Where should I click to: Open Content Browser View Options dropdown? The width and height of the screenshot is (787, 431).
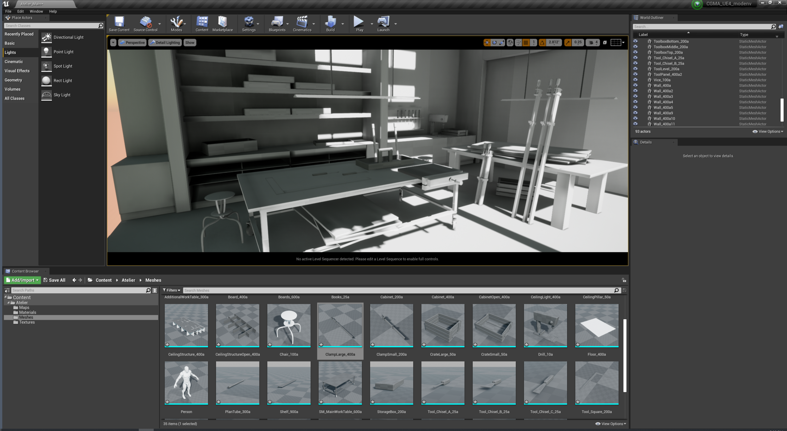610,424
